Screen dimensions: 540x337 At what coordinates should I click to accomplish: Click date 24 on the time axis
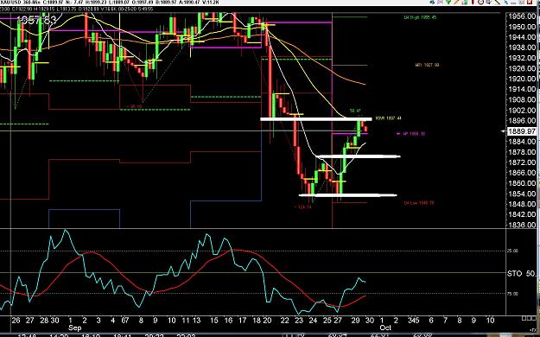pos(313,321)
